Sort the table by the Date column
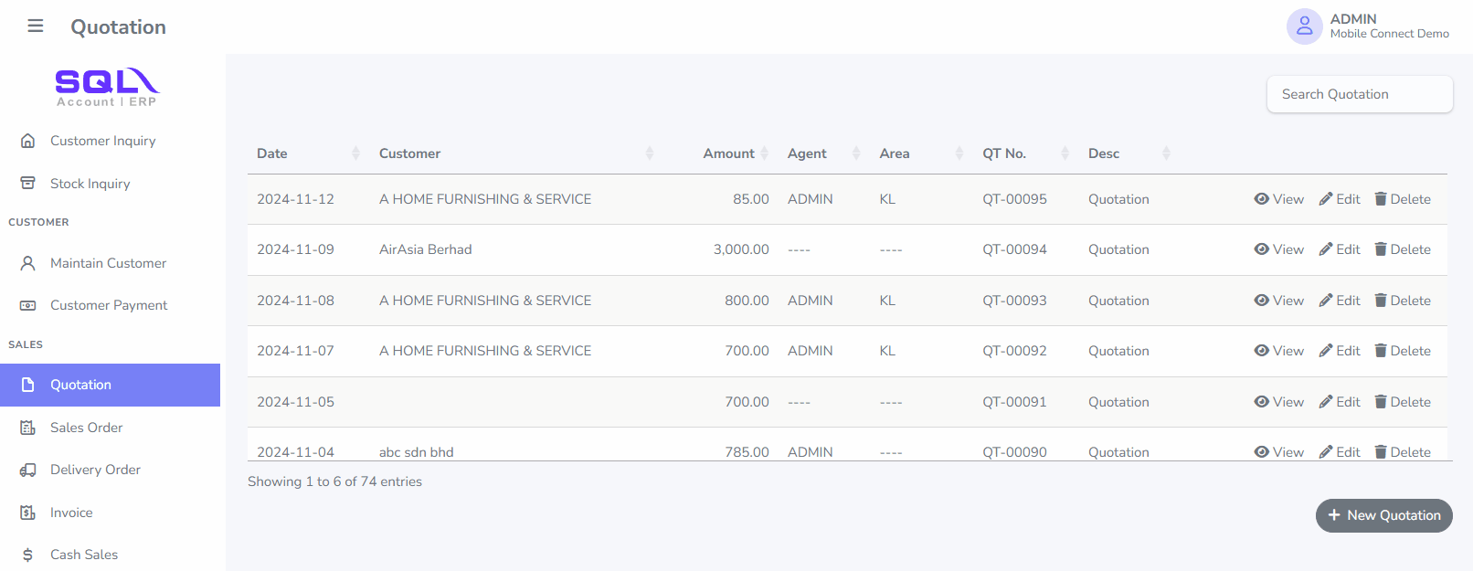The height and width of the screenshot is (571, 1473). pyautogui.click(x=355, y=153)
